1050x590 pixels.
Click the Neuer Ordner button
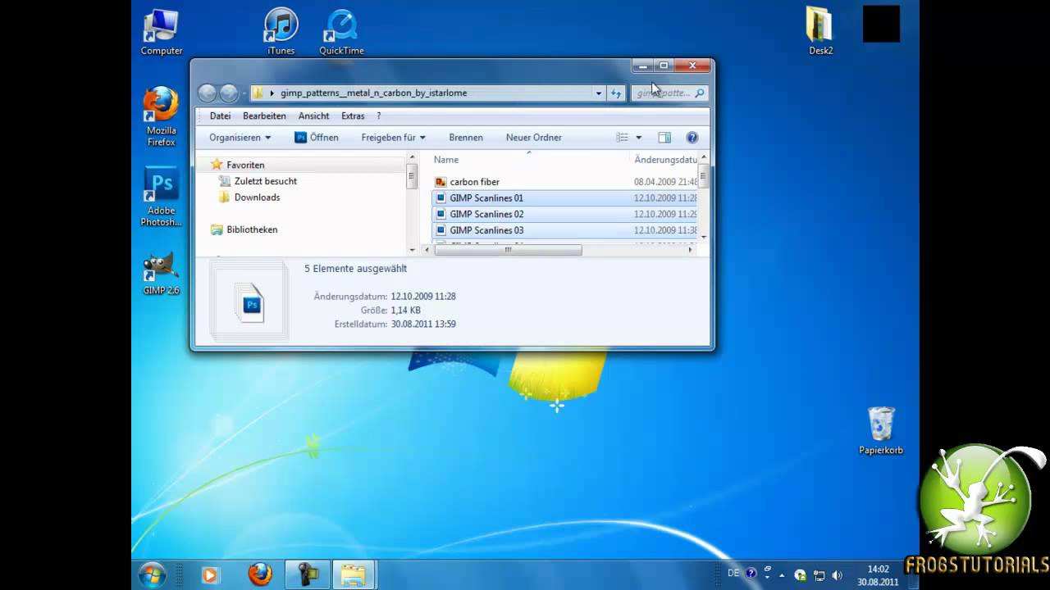[533, 138]
